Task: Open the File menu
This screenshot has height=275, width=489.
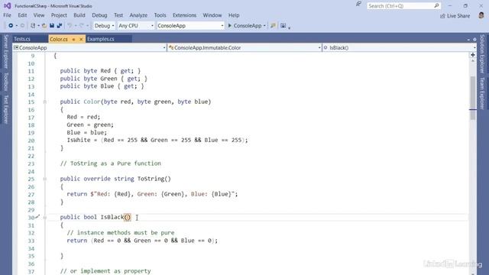Action: (x=7, y=15)
